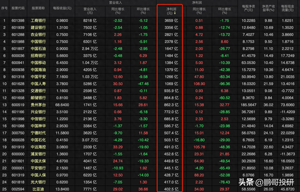
Task: Select stock code 300750
Action: 18,133
